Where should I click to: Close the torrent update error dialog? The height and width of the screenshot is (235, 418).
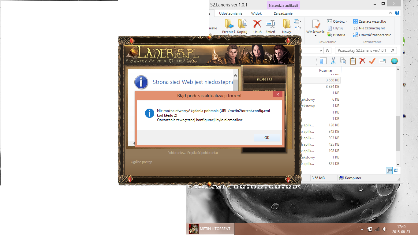tap(278, 95)
